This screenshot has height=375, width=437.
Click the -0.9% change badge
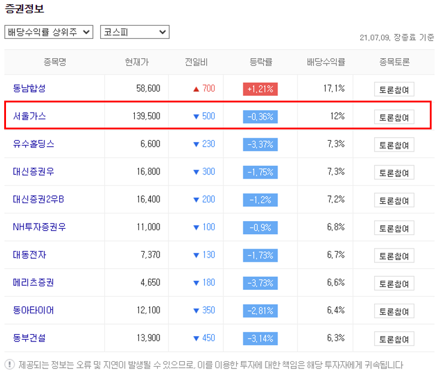(x=260, y=228)
